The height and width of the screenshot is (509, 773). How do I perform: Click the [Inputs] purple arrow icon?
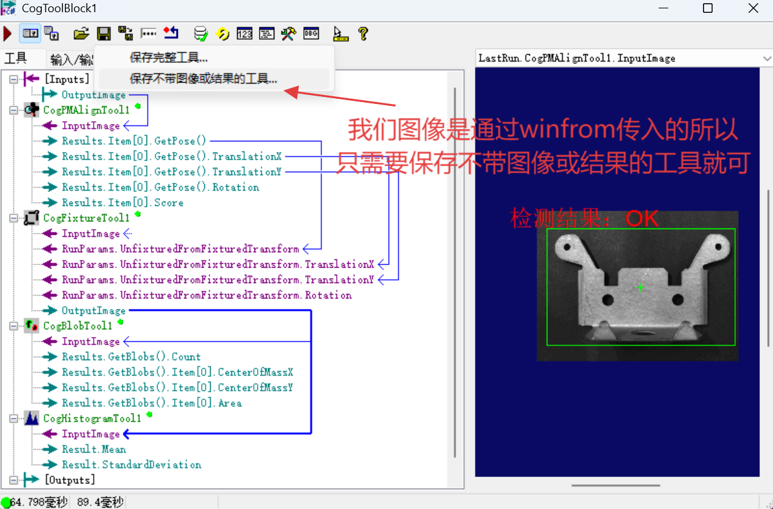point(31,79)
